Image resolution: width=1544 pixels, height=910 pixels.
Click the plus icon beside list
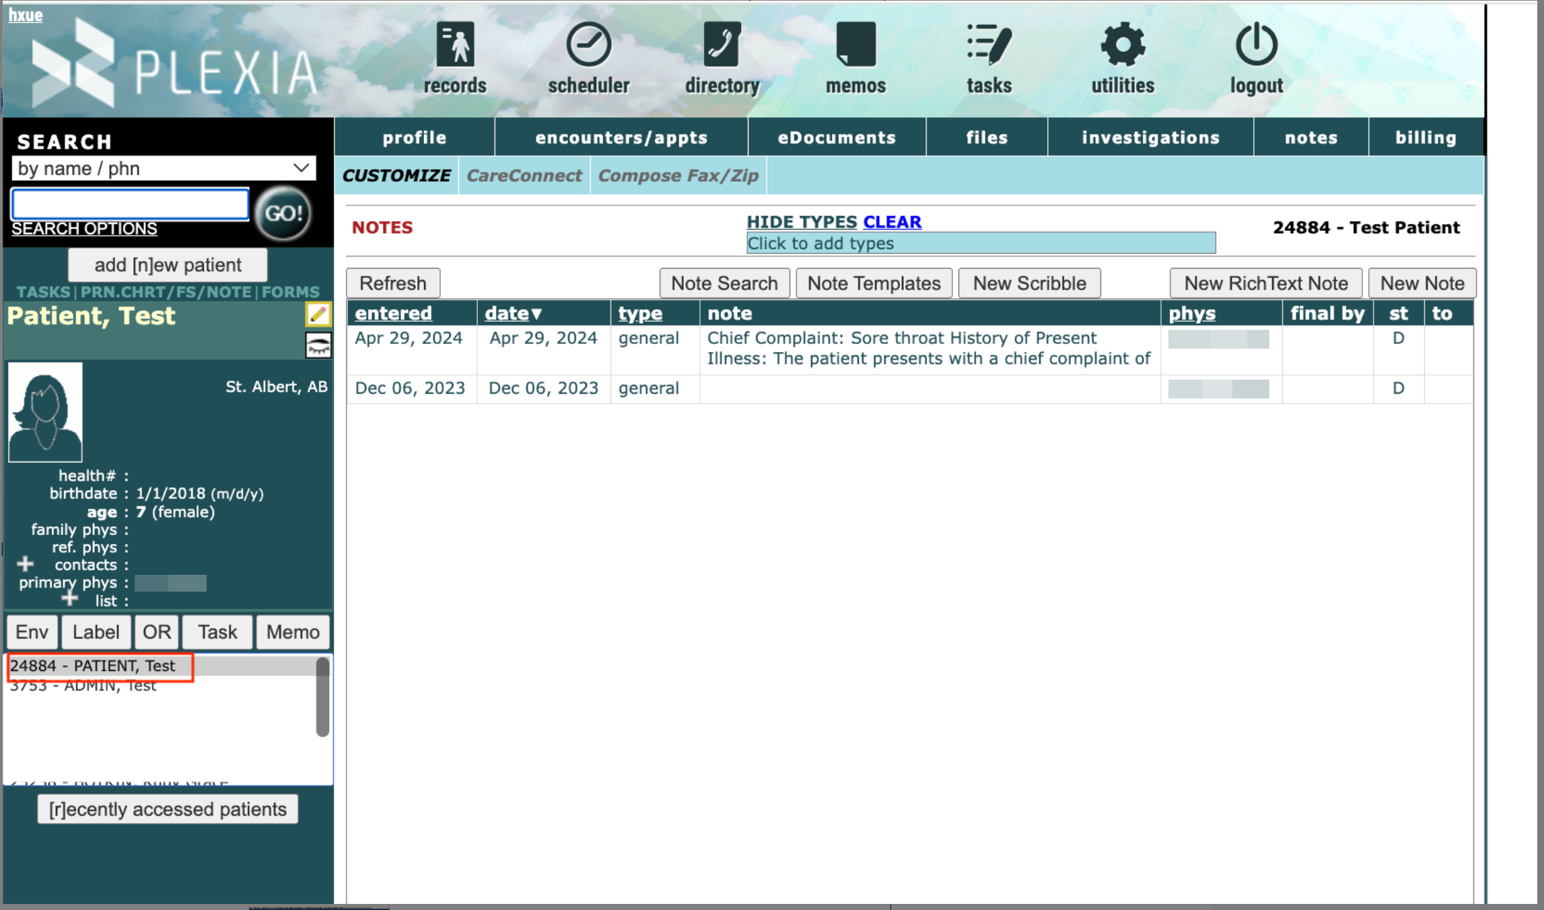point(70,598)
